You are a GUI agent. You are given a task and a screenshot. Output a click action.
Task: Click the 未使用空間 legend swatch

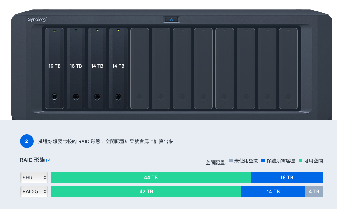pyautogui.click(x=231, y=161)
